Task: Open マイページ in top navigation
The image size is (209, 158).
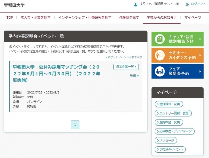Action: 193,17
